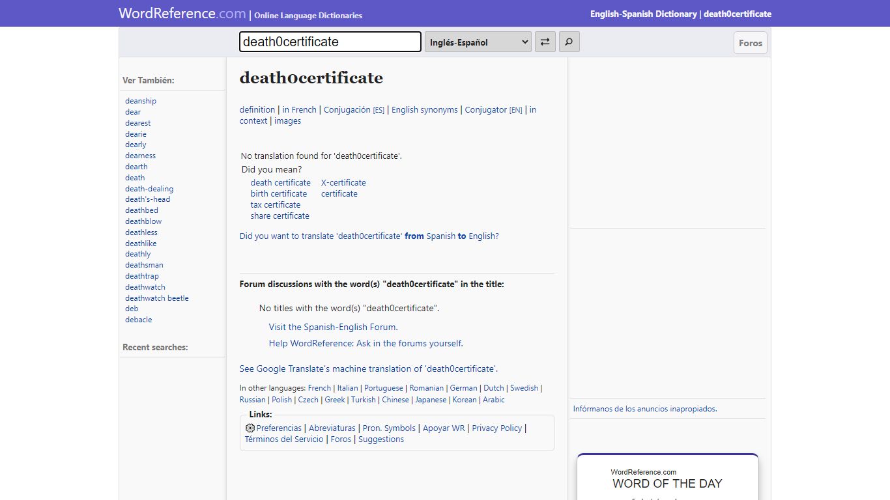Open the Chinese language link

coord(395,400)
